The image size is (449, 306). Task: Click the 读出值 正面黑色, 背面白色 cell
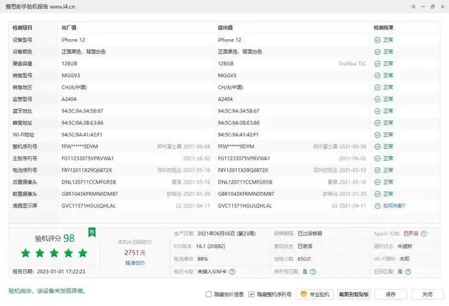click(240, 52)
